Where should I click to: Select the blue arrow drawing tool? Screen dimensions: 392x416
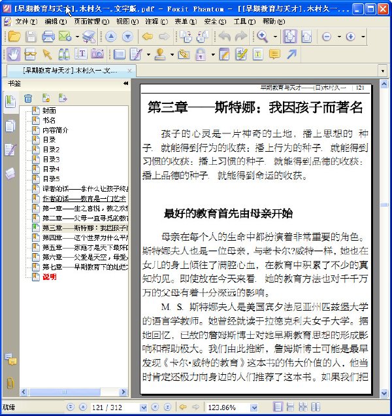point(292,54)
